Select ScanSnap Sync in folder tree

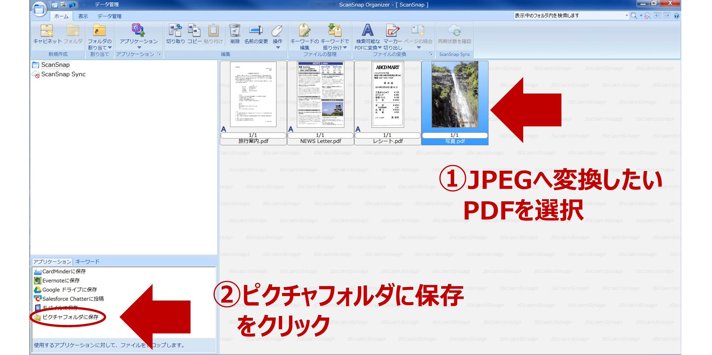point(59,74)
